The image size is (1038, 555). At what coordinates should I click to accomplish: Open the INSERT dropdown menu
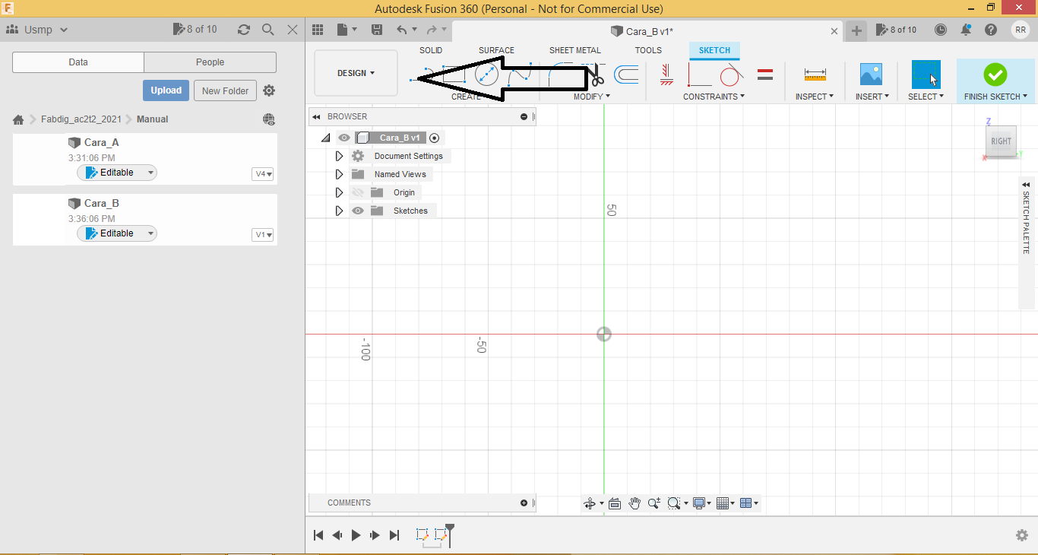[x=871, y=97]
